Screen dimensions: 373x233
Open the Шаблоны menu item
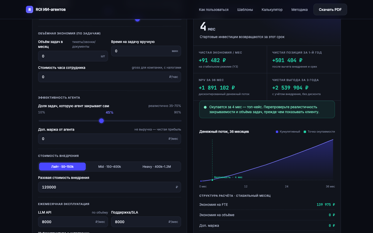(x=245, y=10)
